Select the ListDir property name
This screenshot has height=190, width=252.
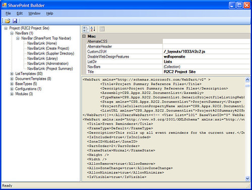(92, 62)
